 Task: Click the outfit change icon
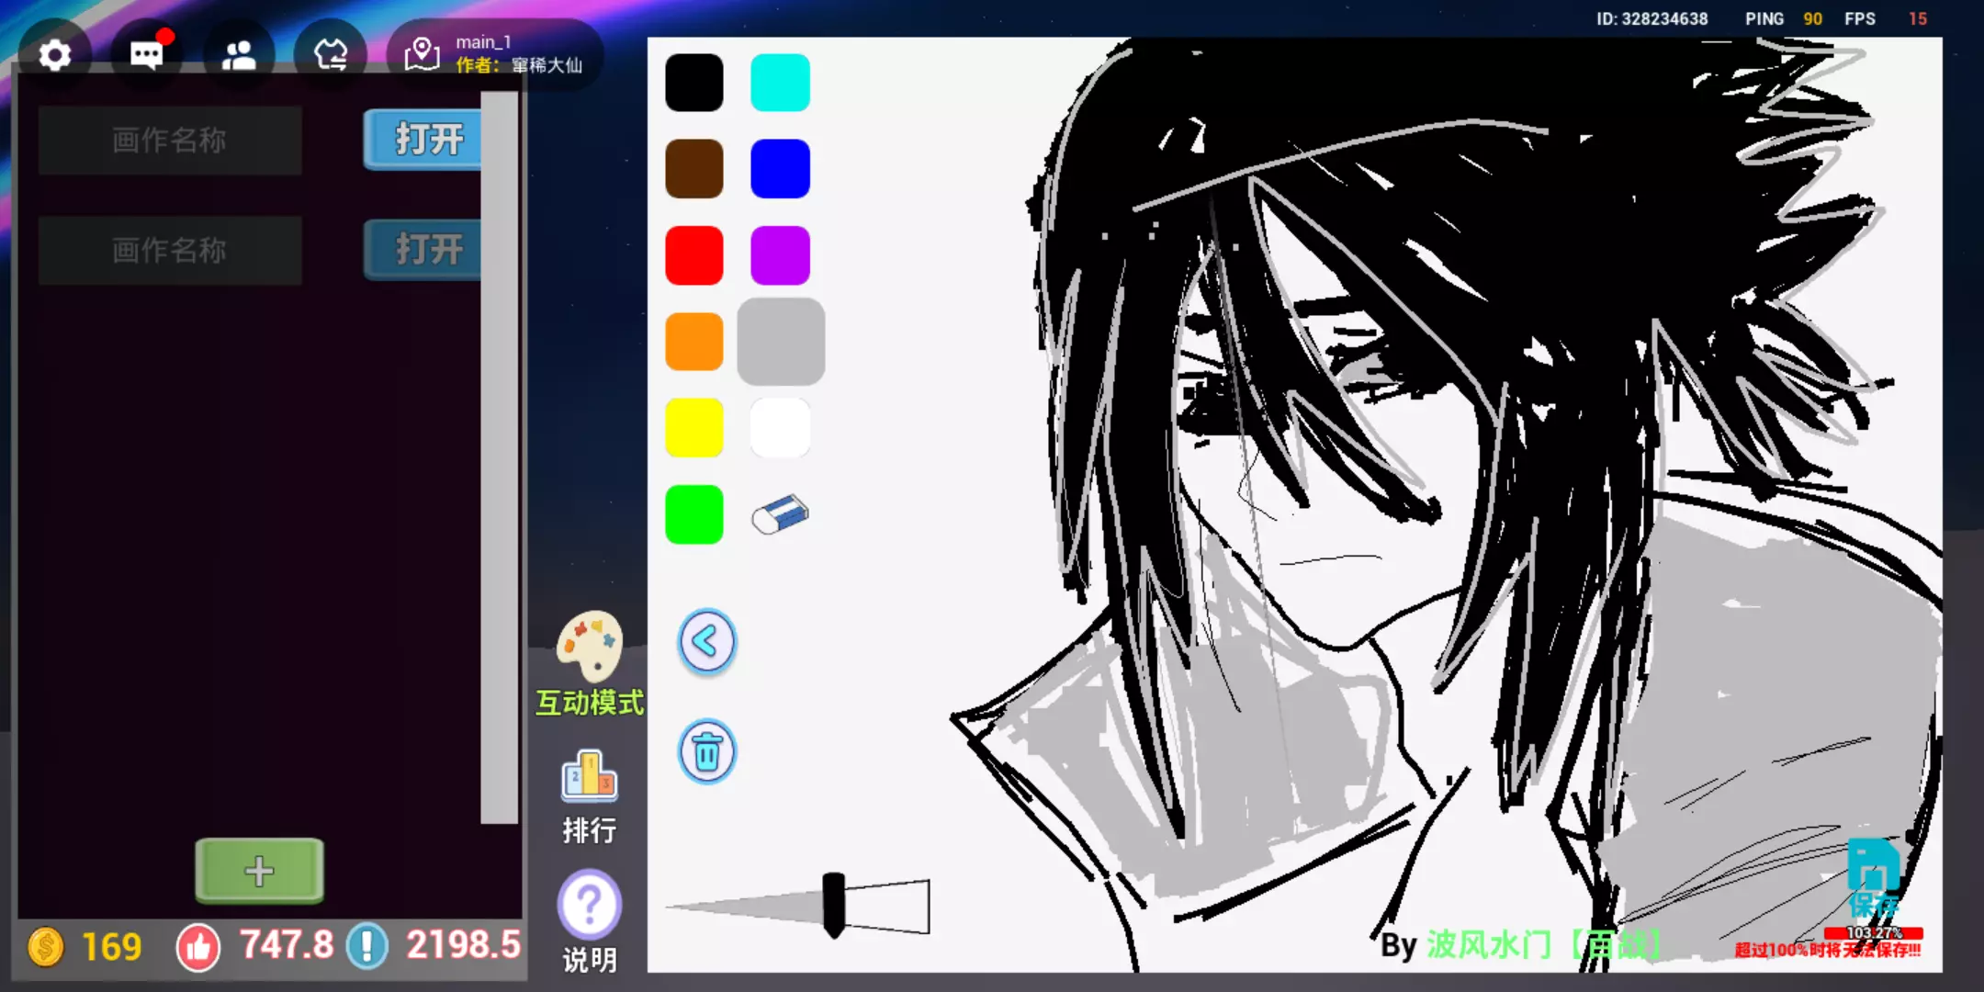pyautogui.click(x=331, y=55)
